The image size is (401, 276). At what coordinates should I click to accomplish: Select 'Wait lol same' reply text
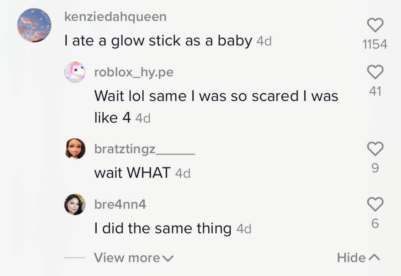pyautogui.click(x=216, y=107)
